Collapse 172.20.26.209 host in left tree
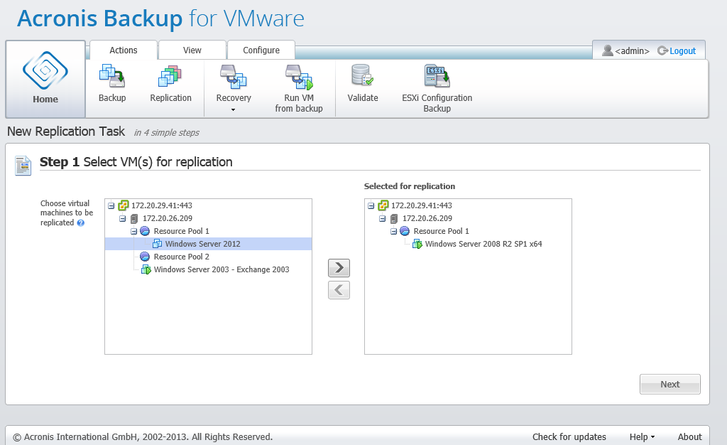 click(x=122, y=218)
